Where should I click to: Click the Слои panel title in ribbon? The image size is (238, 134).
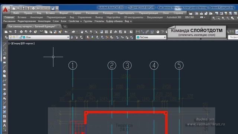[x=56, y=21]
